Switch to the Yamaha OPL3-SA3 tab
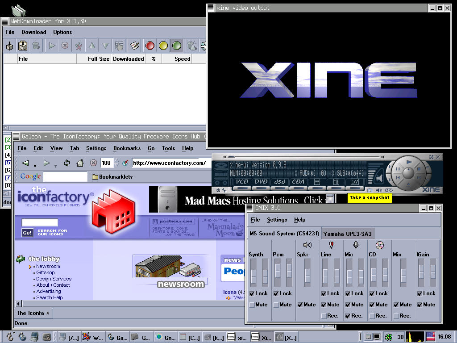 pos(347,234)
